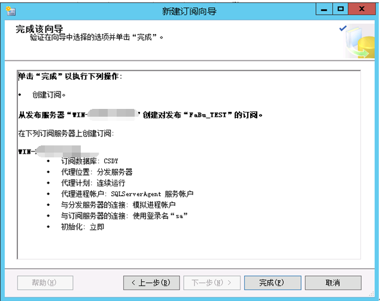Click the 完成(F) finish button
This screenshot has width=380, height=301.
[x=273, y=282]
